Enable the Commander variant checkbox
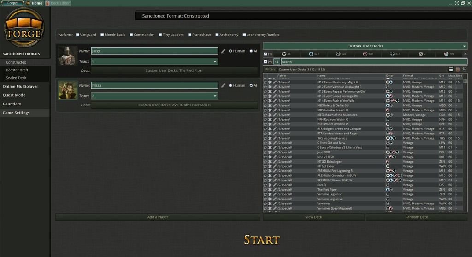The height and width of the screenshot is (257, 472). [131, 35]
